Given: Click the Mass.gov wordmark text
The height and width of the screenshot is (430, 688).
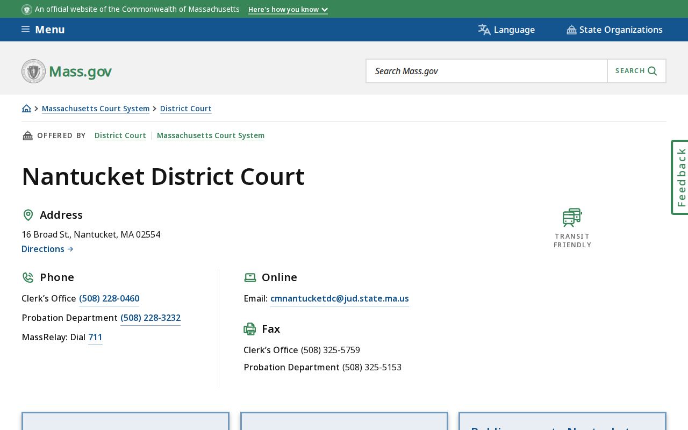Looking at the screenshot, I should 81,71.
